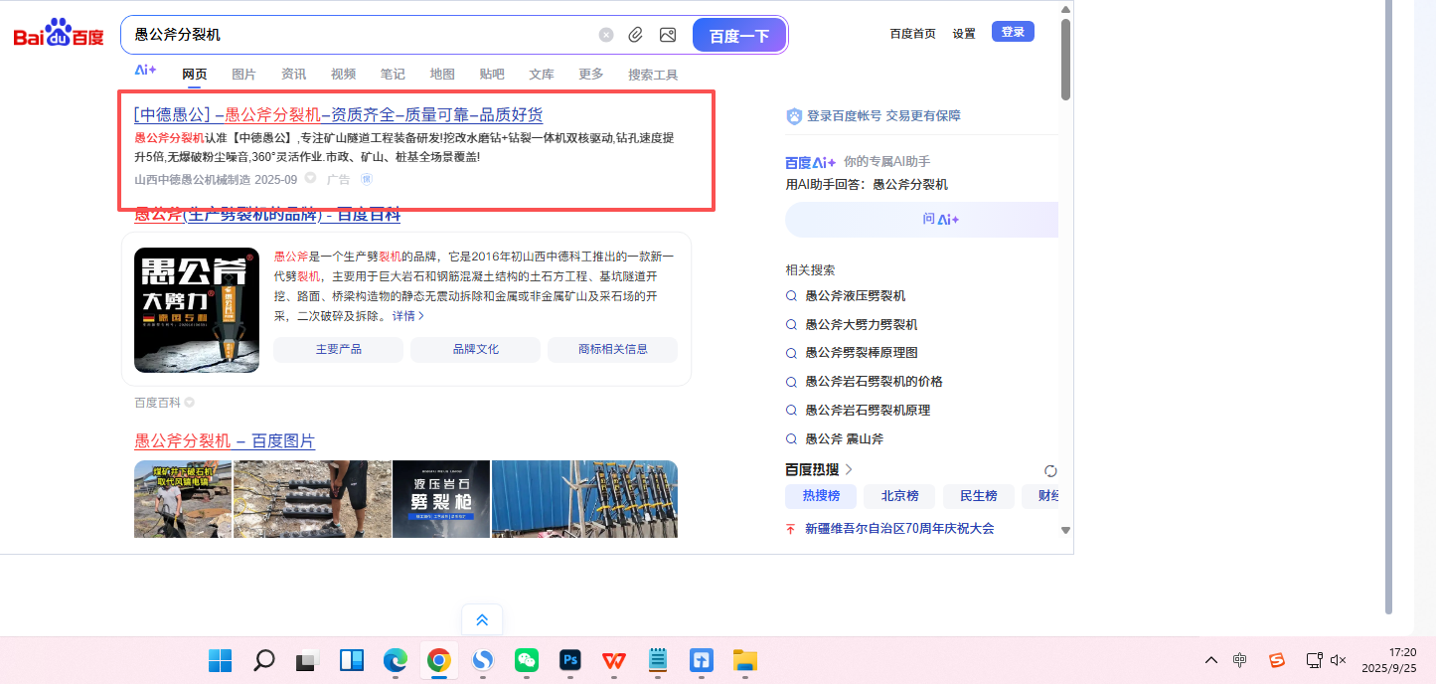Open the 愚公斧 大劈力 encyclopedia thumbnail
1436x684 pixels.
click(x=197, y=310)
